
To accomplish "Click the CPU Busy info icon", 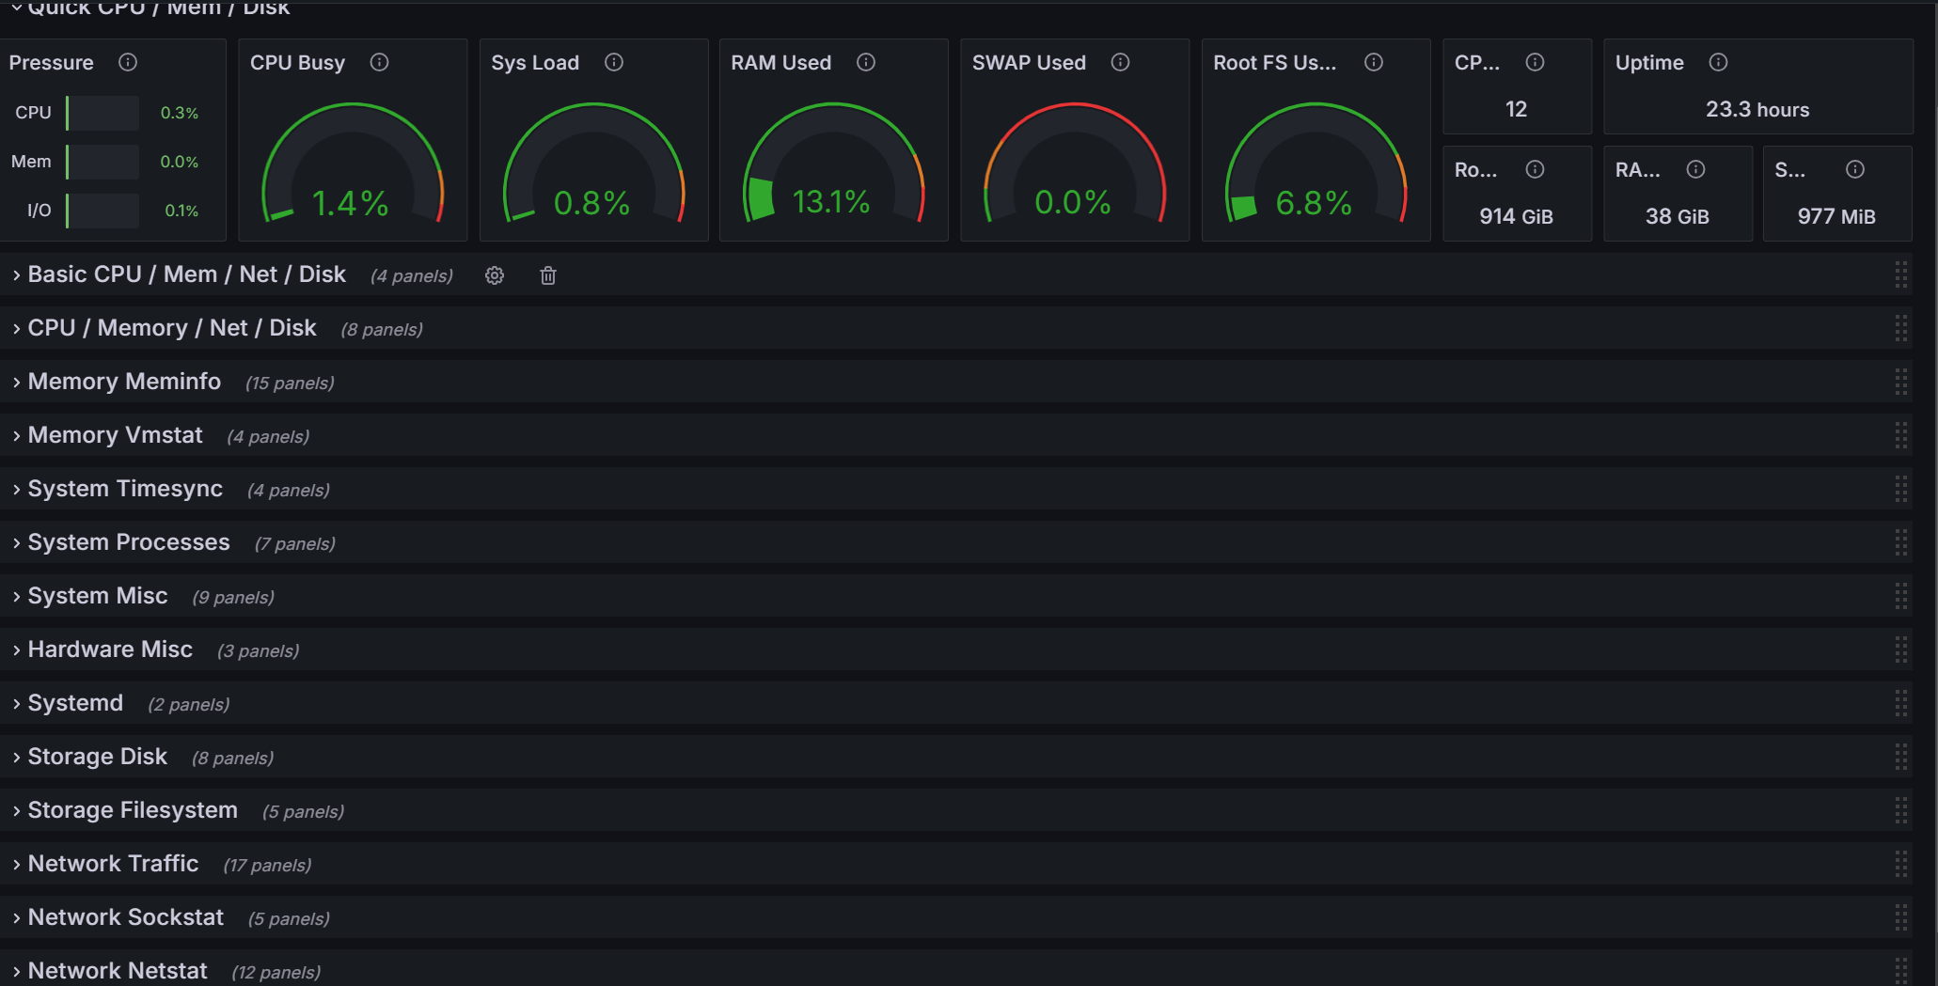I will click(379, 62).
